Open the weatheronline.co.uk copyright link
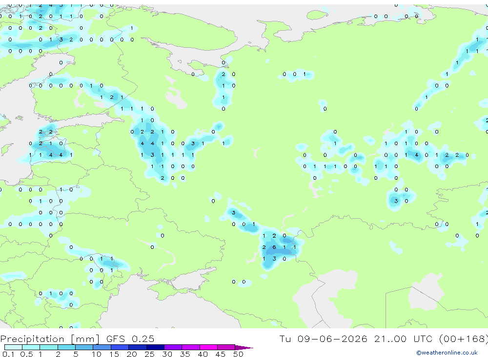 pos(447,353)
